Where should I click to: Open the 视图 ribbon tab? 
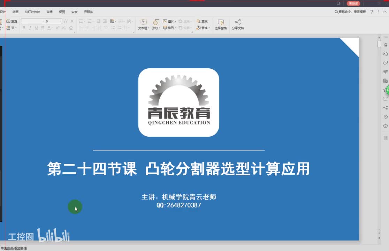(x=62, y=12)
